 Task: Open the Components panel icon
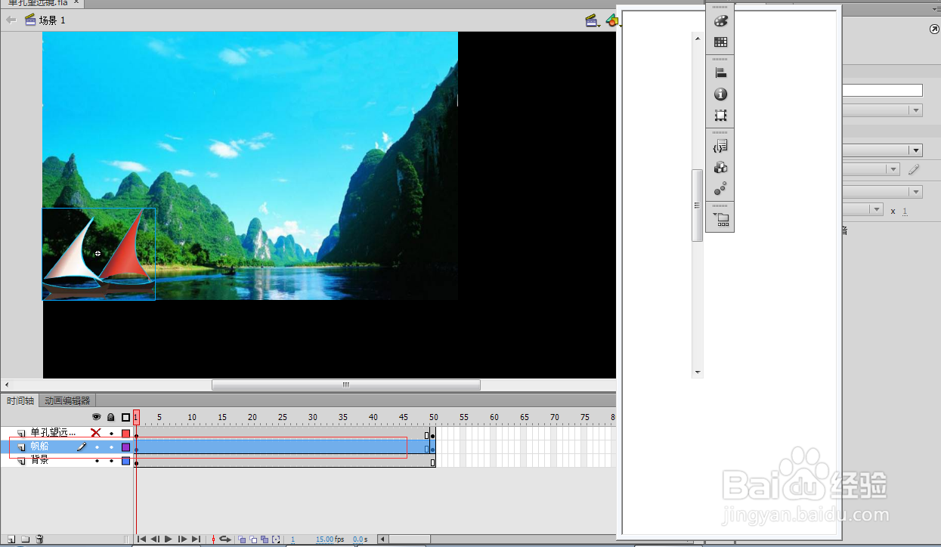(720, 168)
